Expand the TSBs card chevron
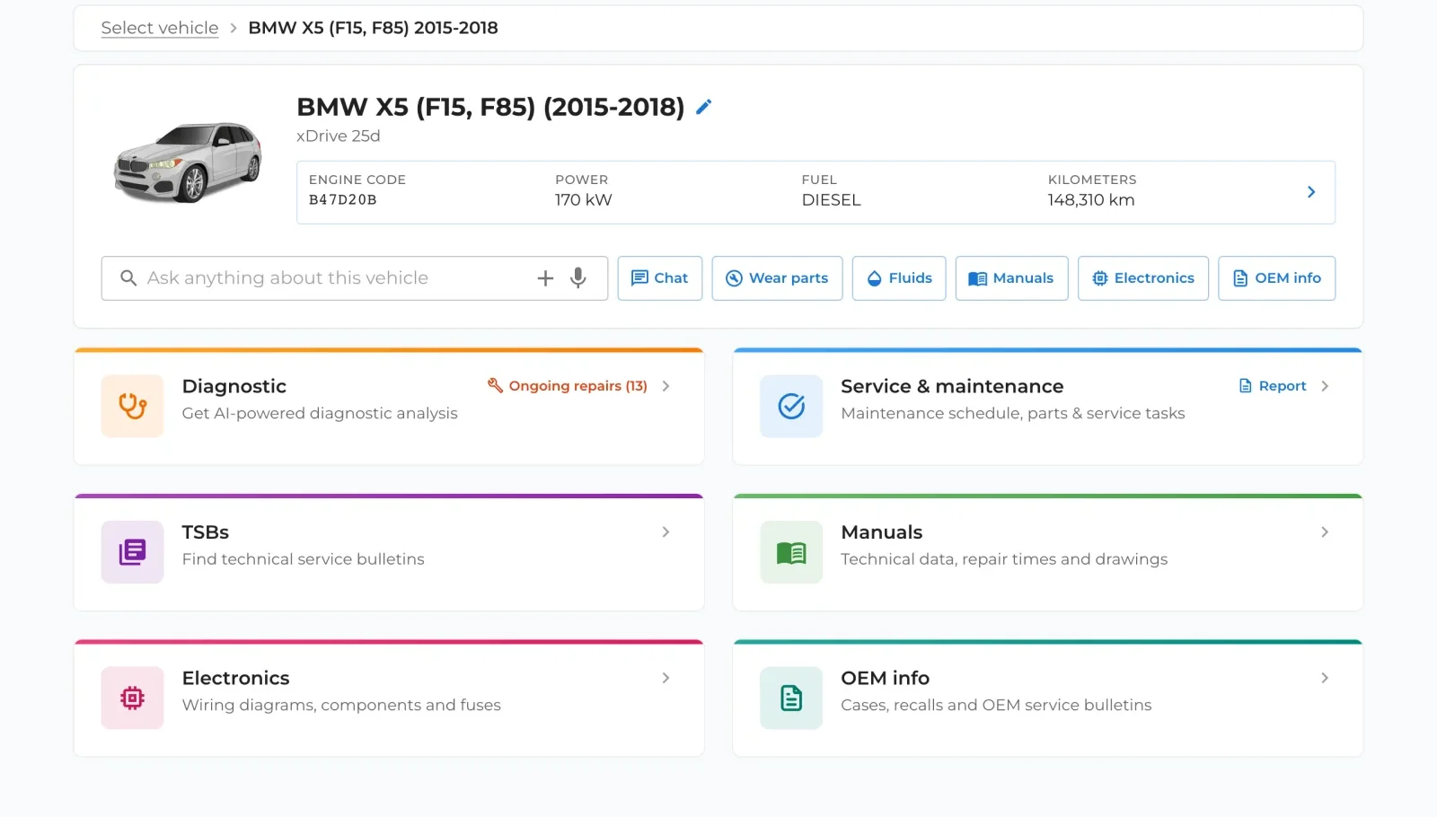The height and width of the screenshot is (817, 1437). coord(666,532)
